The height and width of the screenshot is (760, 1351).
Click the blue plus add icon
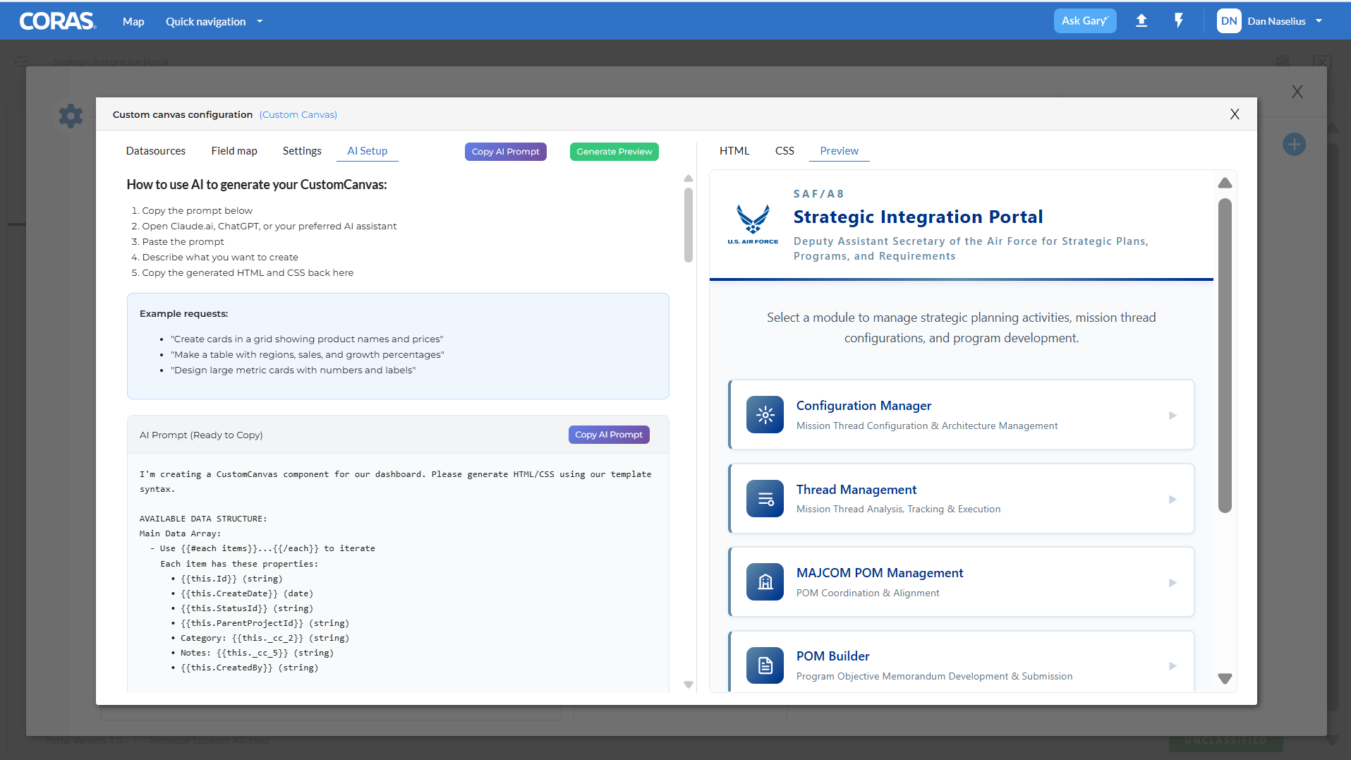coord(1294,145)
